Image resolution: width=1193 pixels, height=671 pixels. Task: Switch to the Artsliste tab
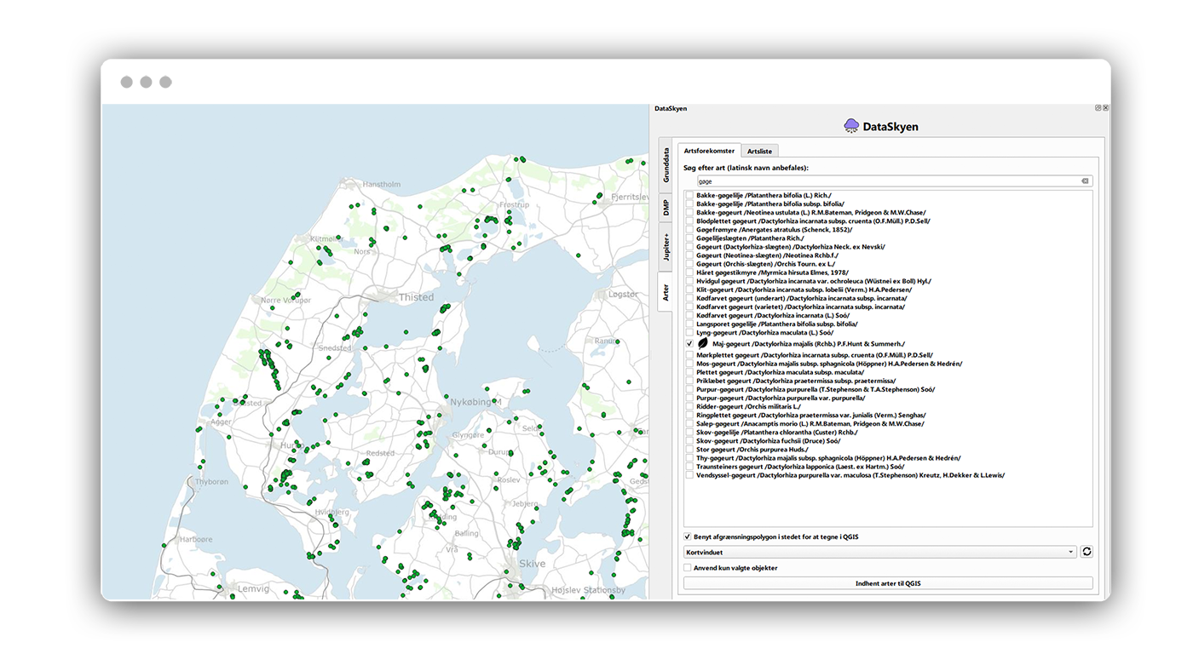click(759, 151)
